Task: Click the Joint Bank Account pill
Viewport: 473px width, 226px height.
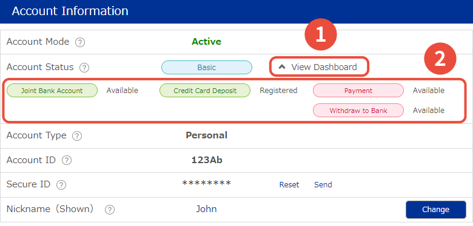Action: pyautogui.click(x=52, y=91)
